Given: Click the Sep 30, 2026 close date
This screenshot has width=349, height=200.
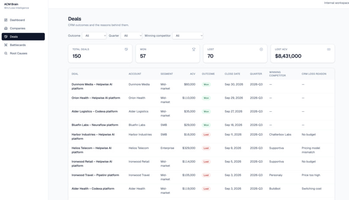Looking at the screenshot, I should click(x=234, y=84).
